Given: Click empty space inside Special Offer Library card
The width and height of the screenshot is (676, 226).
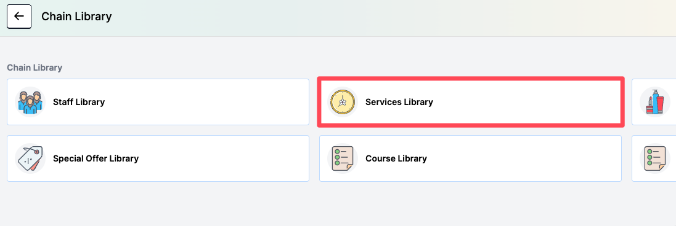Looking at the screenshot, I should [x=224, y=158].
